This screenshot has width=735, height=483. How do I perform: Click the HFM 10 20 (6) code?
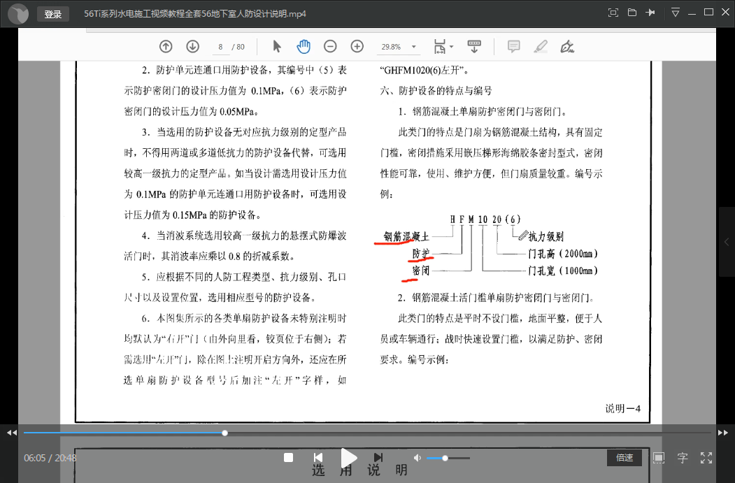[485, 219]
